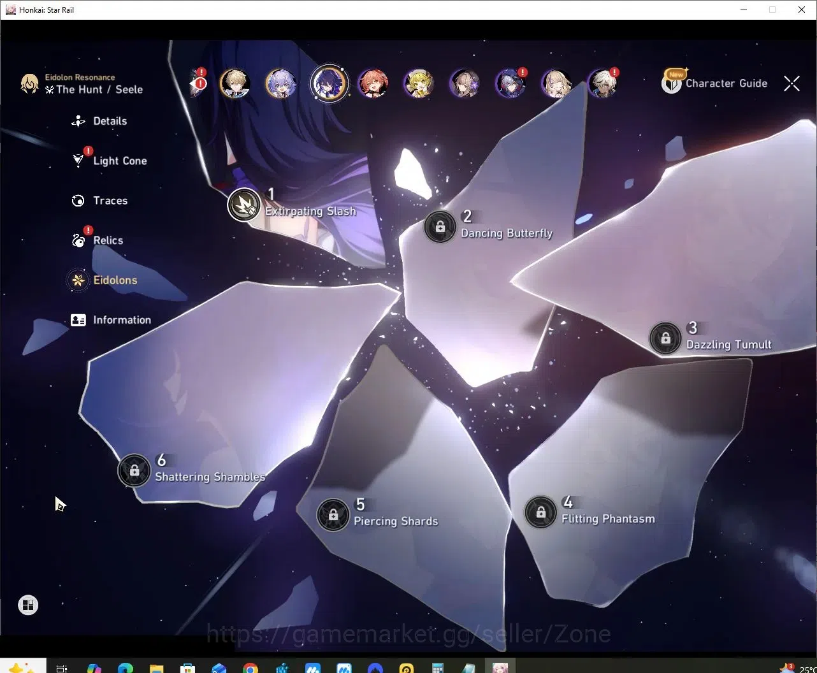Go to the Traces tab
The image size is (817, 673).
(99, 201)
